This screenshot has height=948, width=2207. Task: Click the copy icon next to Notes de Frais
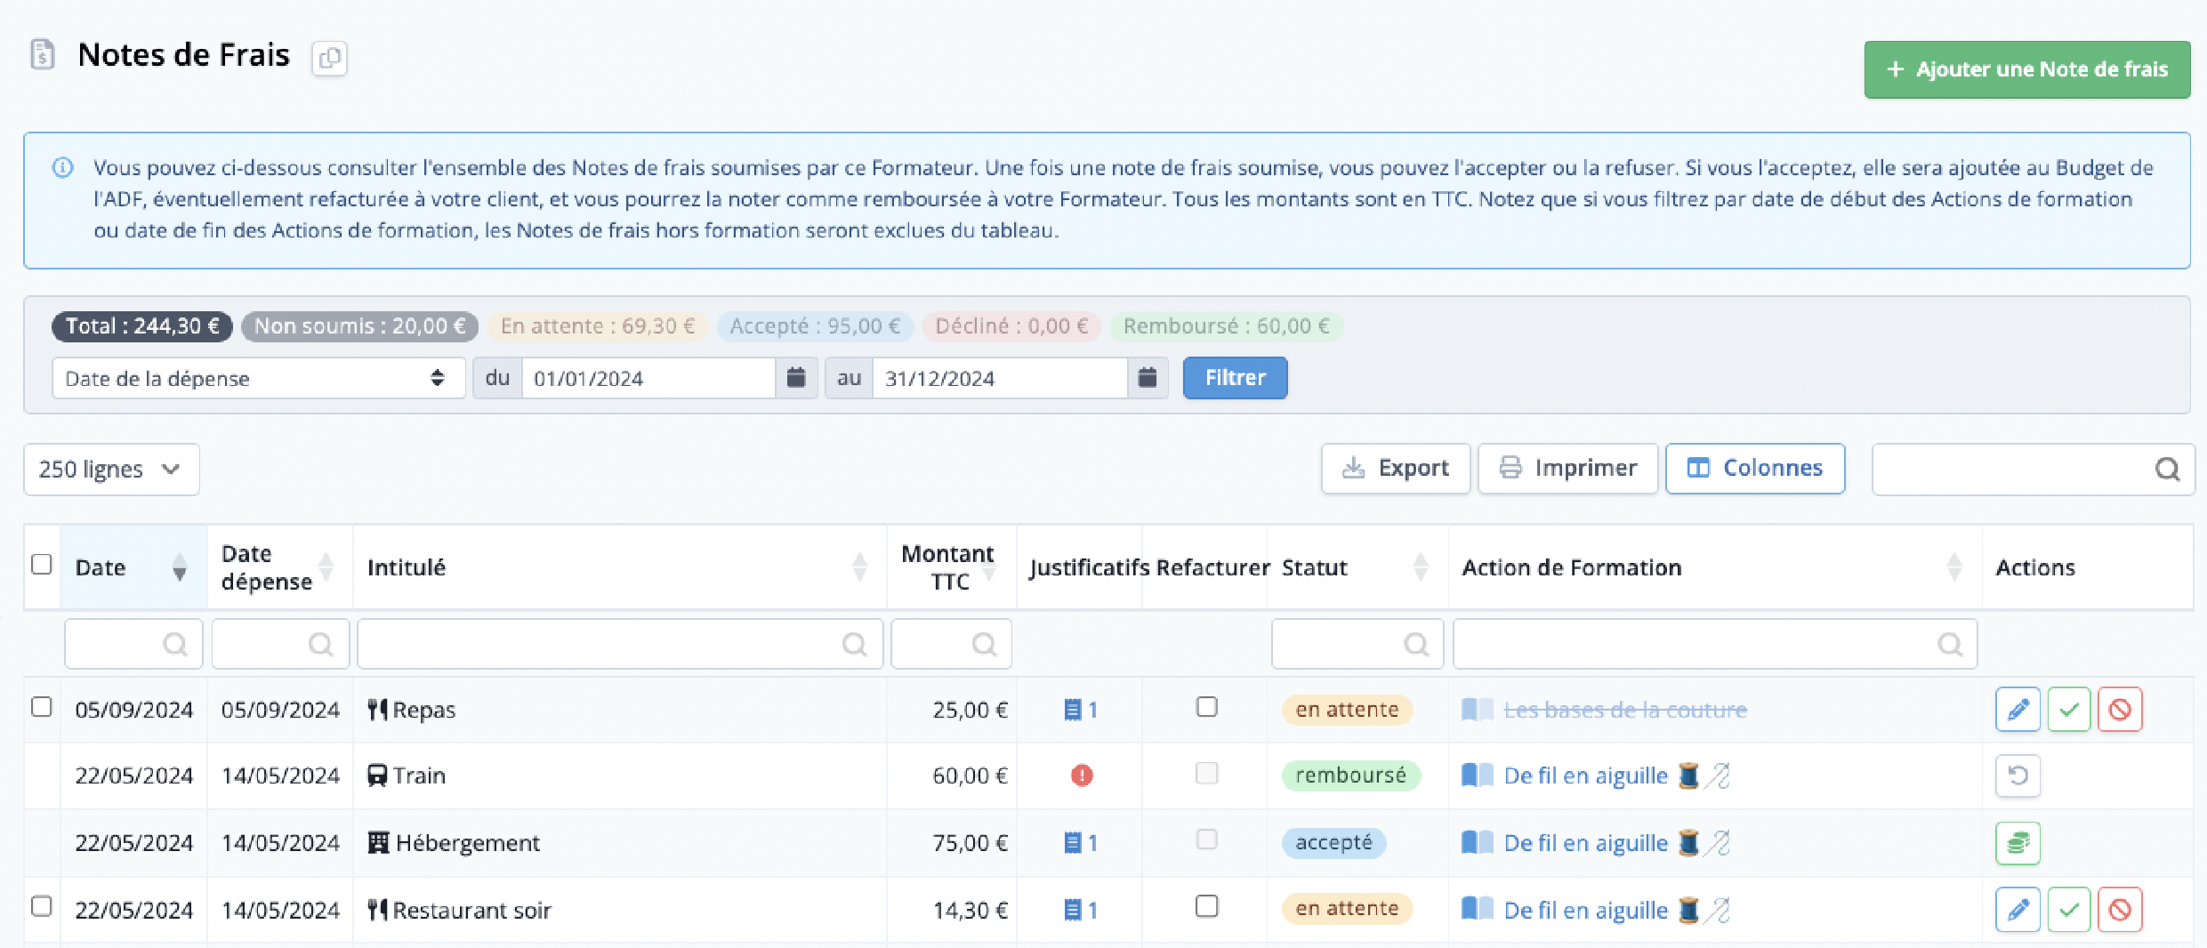point(329,59)
